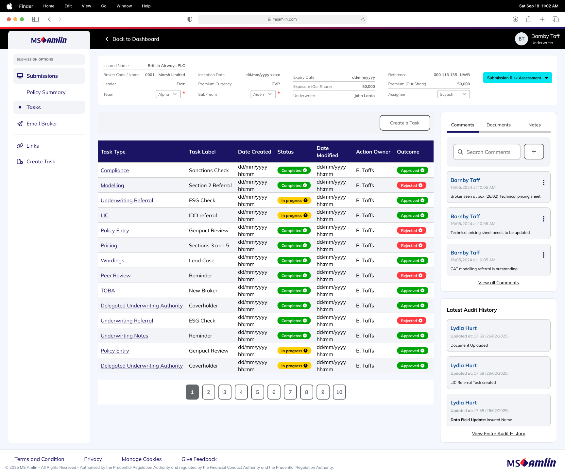Toggle the browser sidebar icon
The image size is (565, 476).
point(35,19)
